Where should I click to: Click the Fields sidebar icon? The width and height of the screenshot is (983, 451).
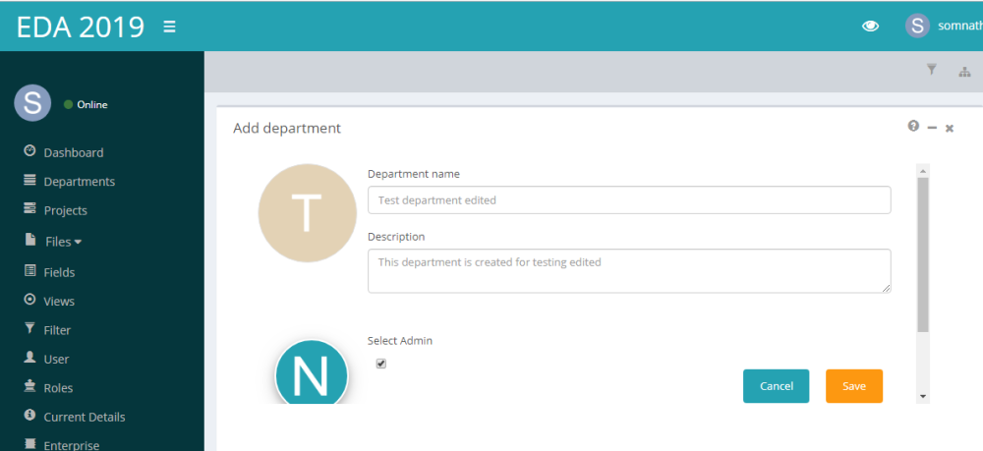29,271
